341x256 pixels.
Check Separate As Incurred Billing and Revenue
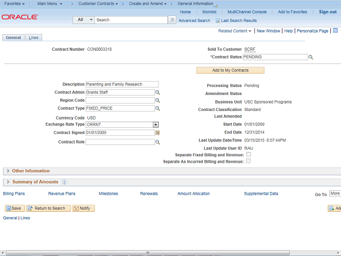tap(248, 161)
